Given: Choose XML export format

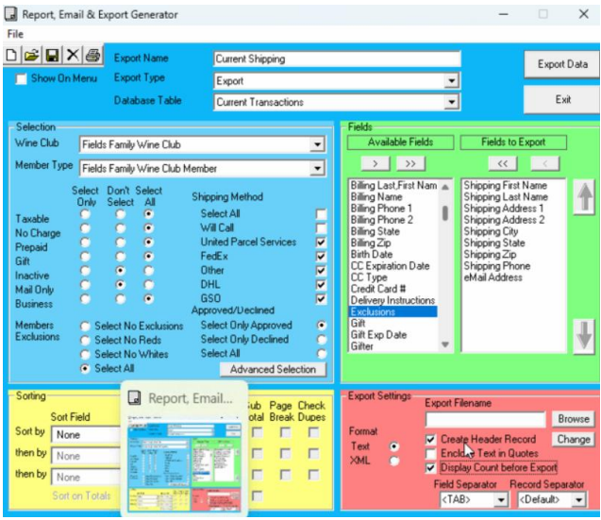Looking at the screenshot, I should [x=393, y=461].
